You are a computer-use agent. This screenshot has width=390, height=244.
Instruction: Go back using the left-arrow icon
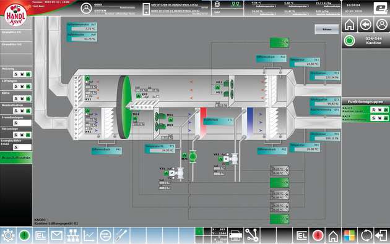(x=365, y=25)
